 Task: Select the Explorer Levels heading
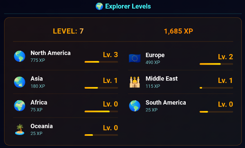[128, 7]
